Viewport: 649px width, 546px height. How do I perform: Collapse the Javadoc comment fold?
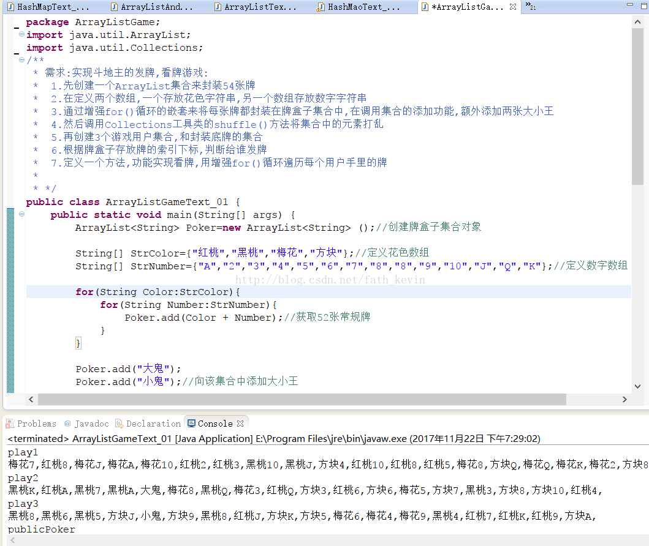click(21, 60)
